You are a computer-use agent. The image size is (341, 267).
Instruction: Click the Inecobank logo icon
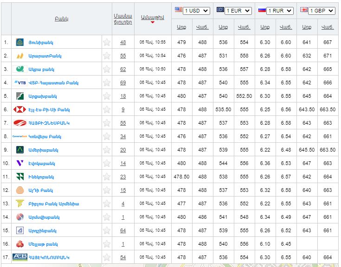[20, 177]
